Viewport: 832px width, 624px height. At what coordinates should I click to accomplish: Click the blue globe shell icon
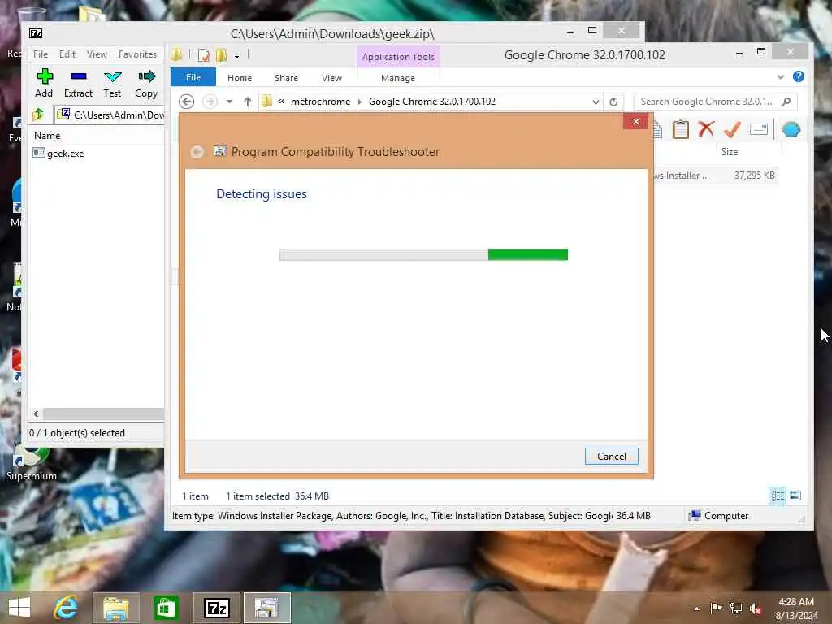click(791, 129)
